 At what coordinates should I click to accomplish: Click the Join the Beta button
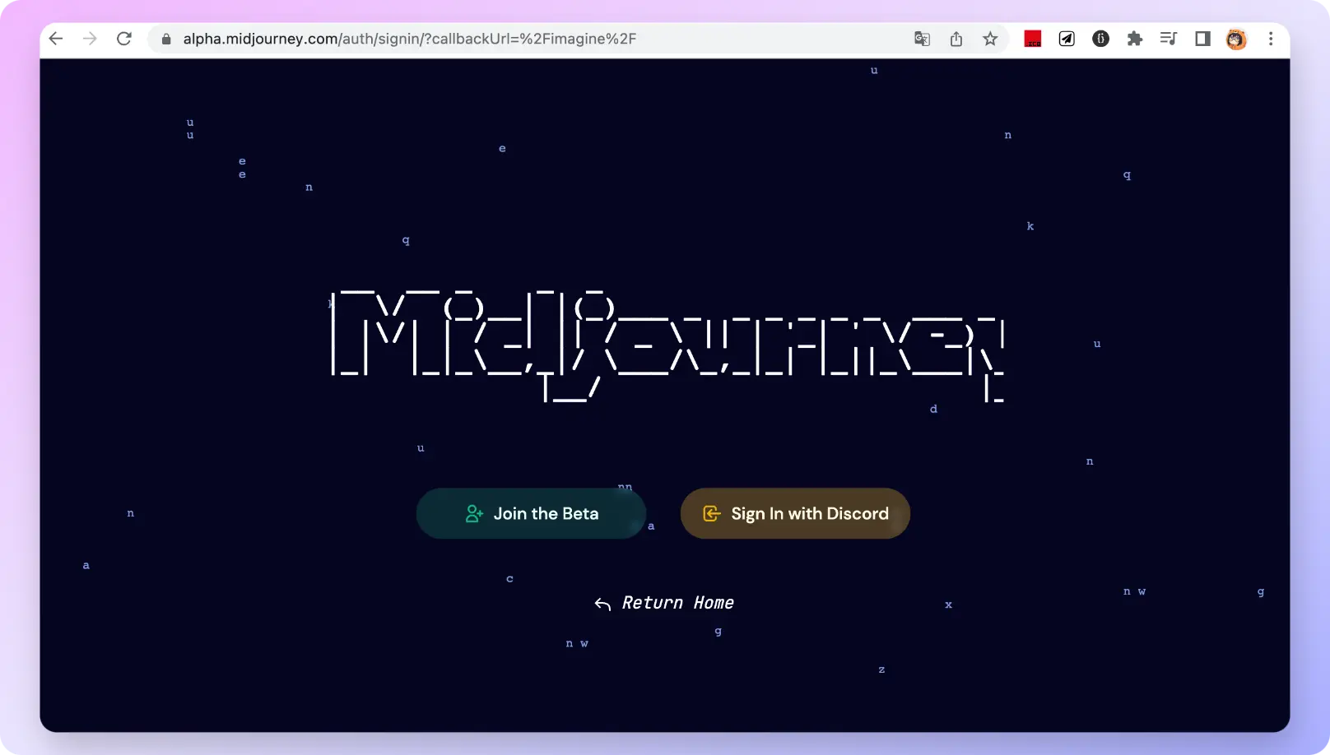click(x=531, y=514)
